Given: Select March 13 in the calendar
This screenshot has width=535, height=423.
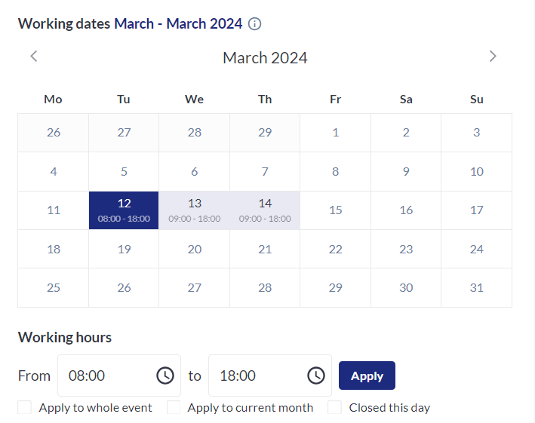Looking at the screenshot, I should pyautogui.click(x=194, y=210).
